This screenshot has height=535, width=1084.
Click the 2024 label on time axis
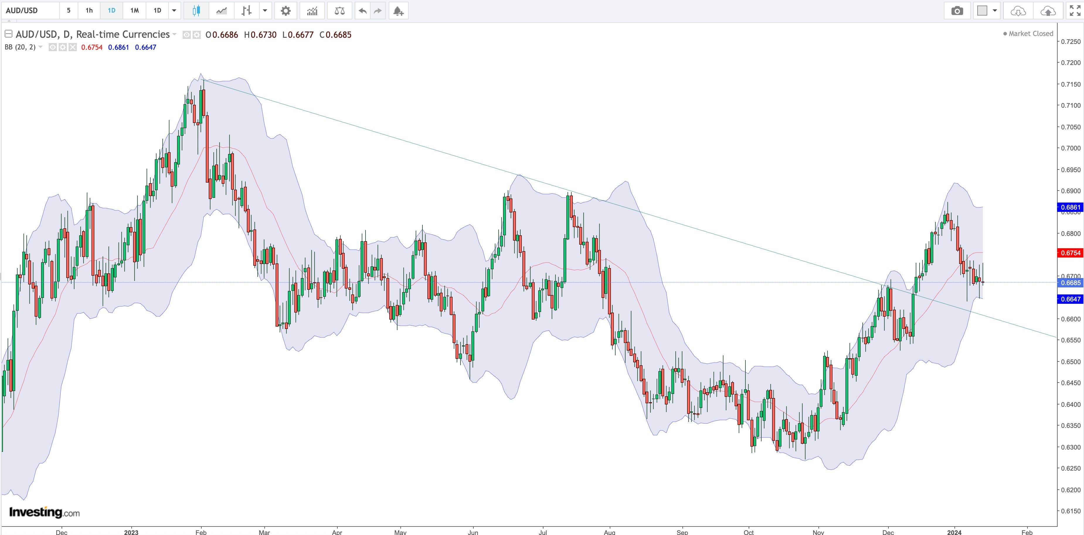pyautogui.click(x=954, y=532)
